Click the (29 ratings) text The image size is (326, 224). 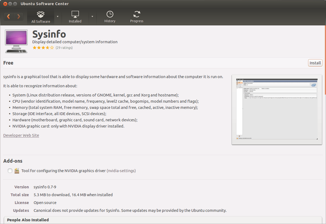64,48
